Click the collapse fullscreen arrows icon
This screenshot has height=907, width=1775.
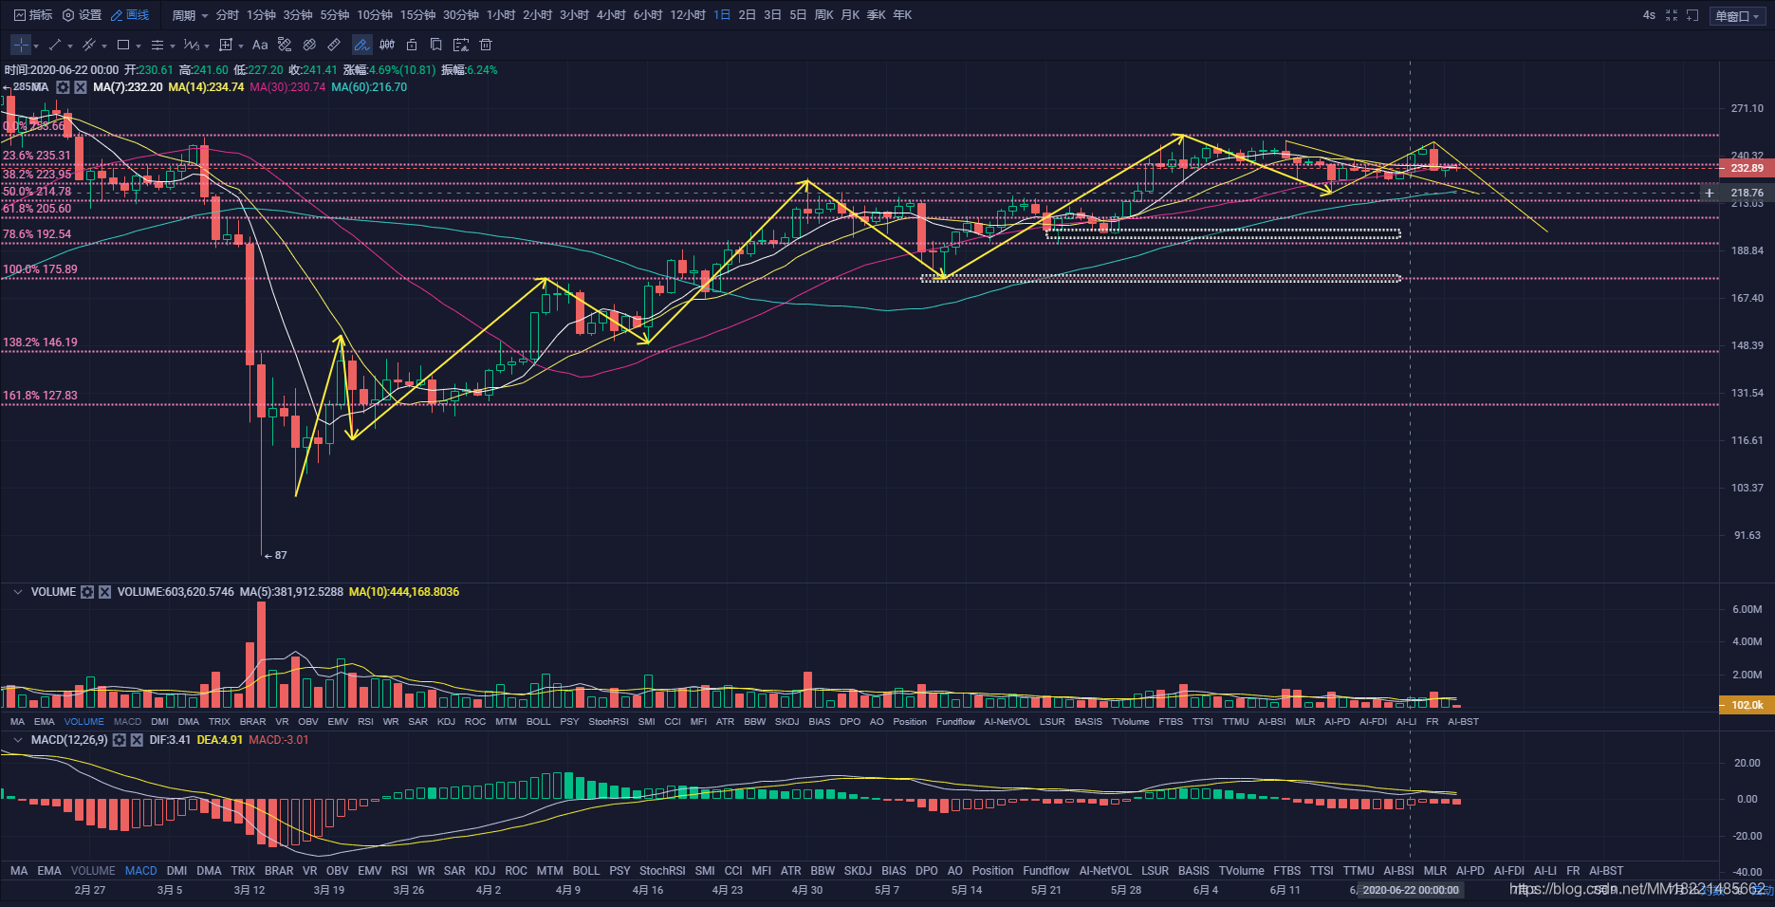pos(1672,15)
